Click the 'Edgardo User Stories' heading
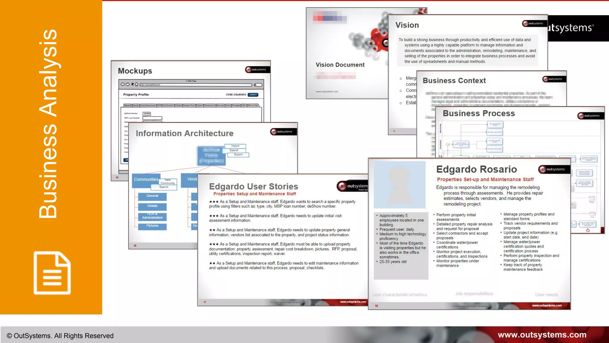Viewport: 609px width, 343px height. pyautogui.click(x=253, y=186)
